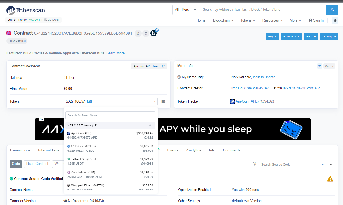This screenshot has height=205, width=343.
Task: Click the blue search magnifier button
Action: click(x=332, y=10)
